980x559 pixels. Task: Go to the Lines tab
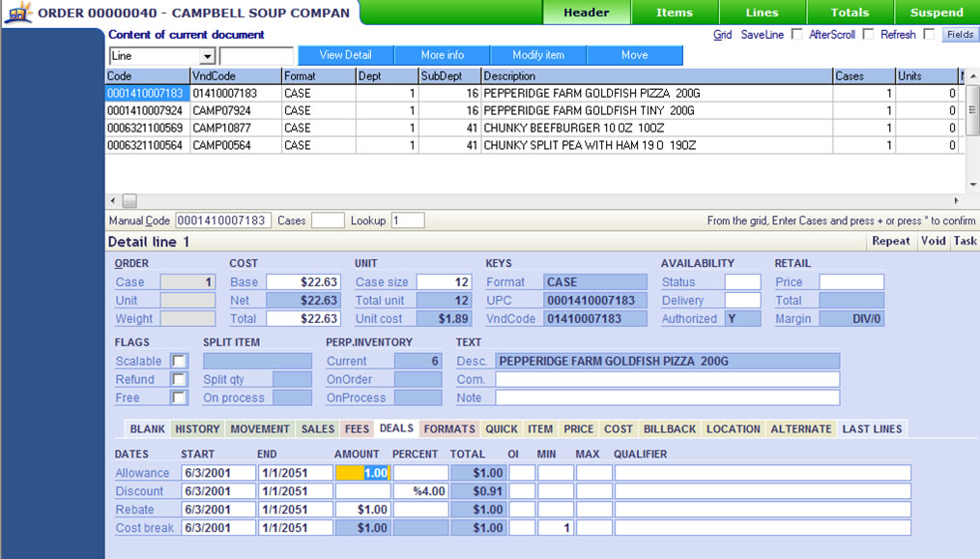pyautogui.click(x=762, y=13)
